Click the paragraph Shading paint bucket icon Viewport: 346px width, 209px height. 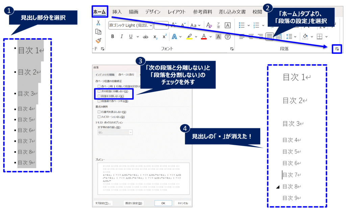305,36
